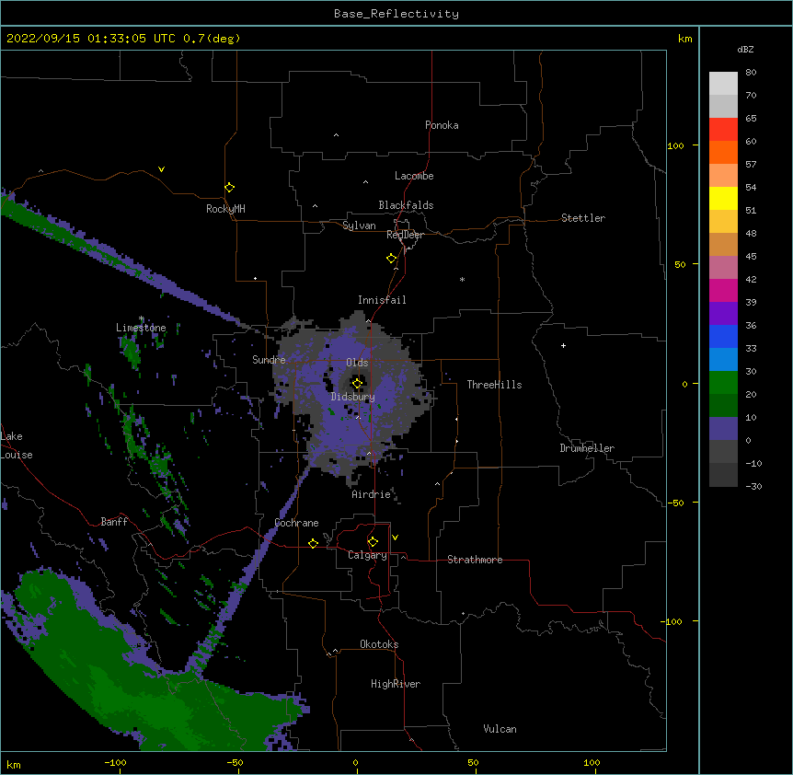Image resolution: width=793 pixels, height=775 pixels.
Task: Pick the purple swatch between 39 and 36
Action: 723,313
